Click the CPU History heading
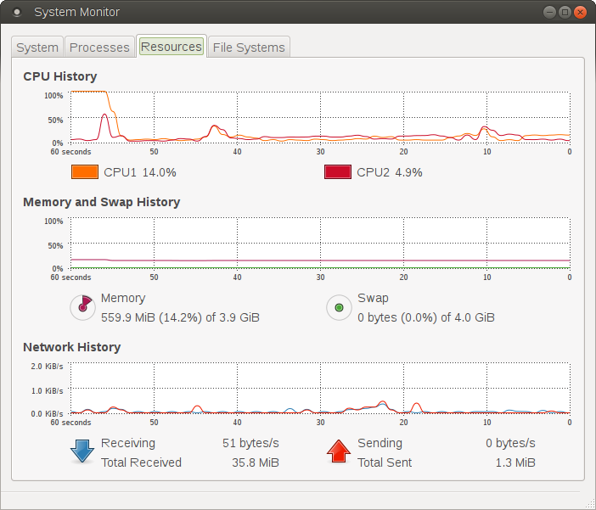The image size is (596, 510). (60, 76)
